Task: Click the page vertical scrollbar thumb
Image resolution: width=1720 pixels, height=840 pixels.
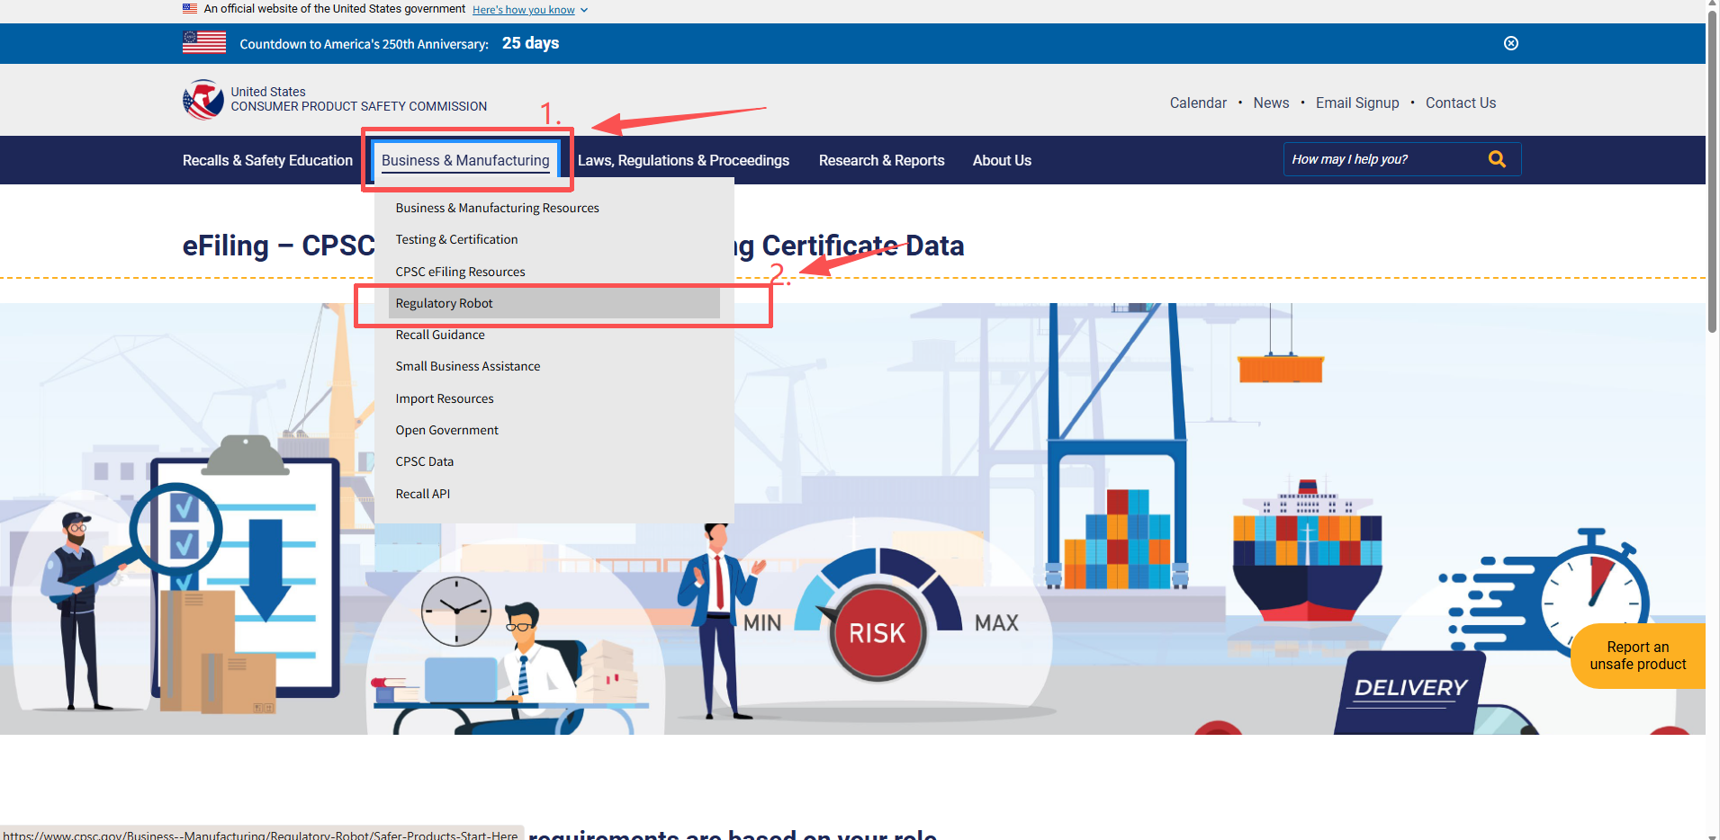Action: (x=1713, y=171)
